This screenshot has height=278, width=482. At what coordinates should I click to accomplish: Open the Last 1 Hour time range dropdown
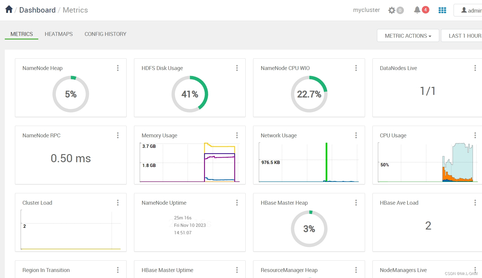click(462, 36)
